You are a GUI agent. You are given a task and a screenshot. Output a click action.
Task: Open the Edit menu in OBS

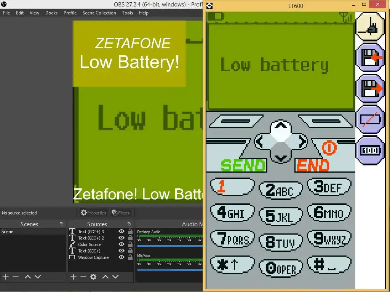coord(20,13)
